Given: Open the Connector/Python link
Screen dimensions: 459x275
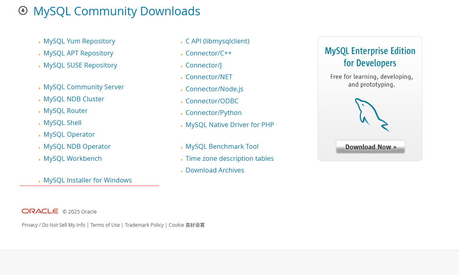Looking at the screenshot, I should [213, 113].
